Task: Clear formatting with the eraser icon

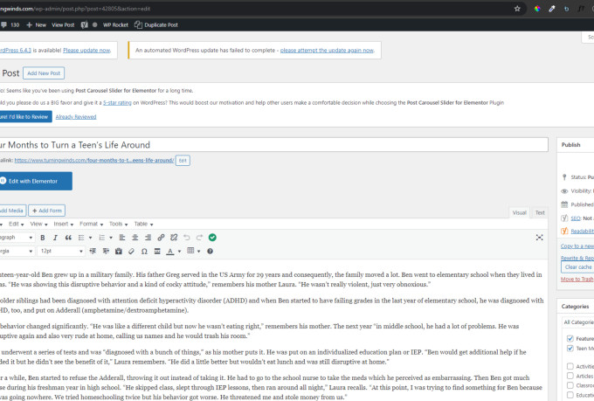Action: [x=131, y=252]
